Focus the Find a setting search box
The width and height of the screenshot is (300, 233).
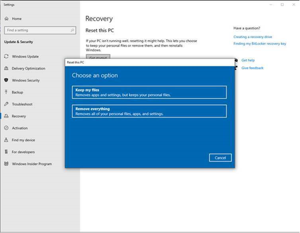pyautogui.click(x=40, y=30)
